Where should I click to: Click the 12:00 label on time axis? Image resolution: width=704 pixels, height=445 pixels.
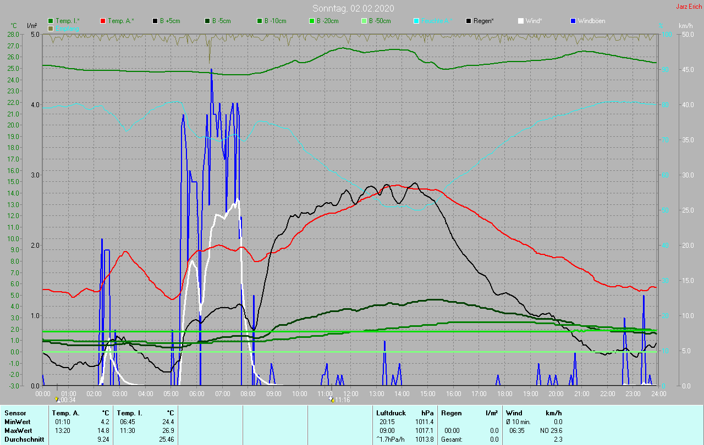351,393
